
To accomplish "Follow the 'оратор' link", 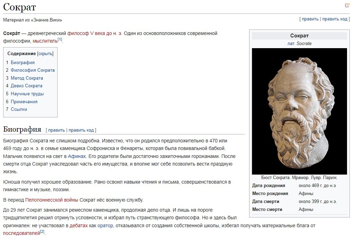I will (x=105, y=225).
